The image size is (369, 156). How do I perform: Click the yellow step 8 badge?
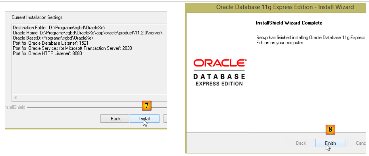tap(330, 129)
